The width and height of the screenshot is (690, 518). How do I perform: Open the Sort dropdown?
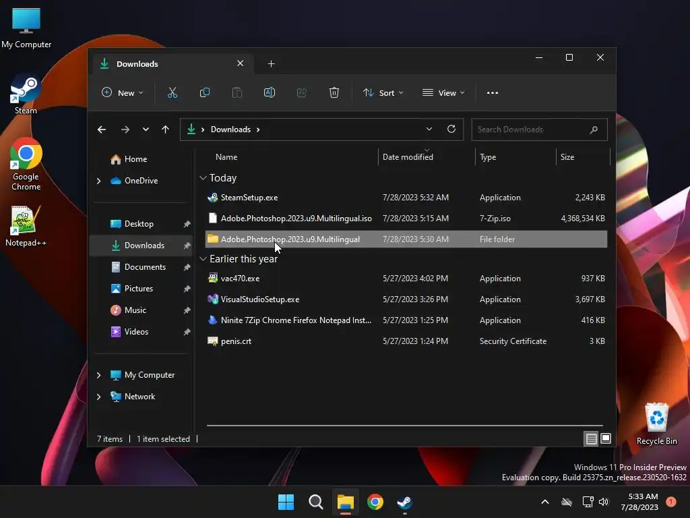383,92
